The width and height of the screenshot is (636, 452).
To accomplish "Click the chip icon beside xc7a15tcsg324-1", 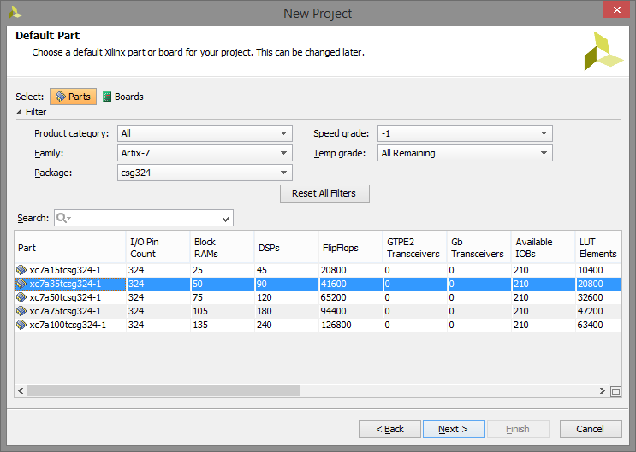I will (21, 270).
